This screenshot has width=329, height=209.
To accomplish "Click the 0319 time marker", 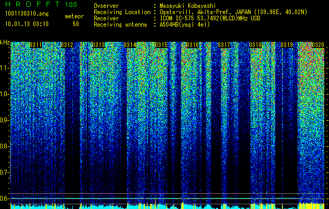I will coord(287,45).
